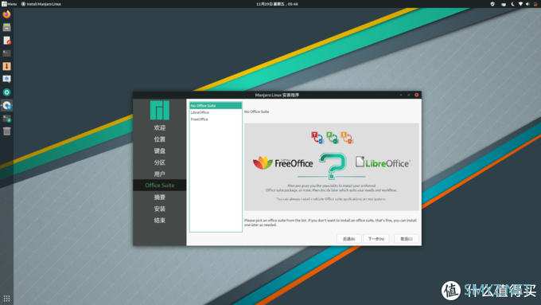Image resolution: width=541 pixels, height=305 pixels.
Task: Click the LibreOffice logo in the banner
Action: pos(383,162)
